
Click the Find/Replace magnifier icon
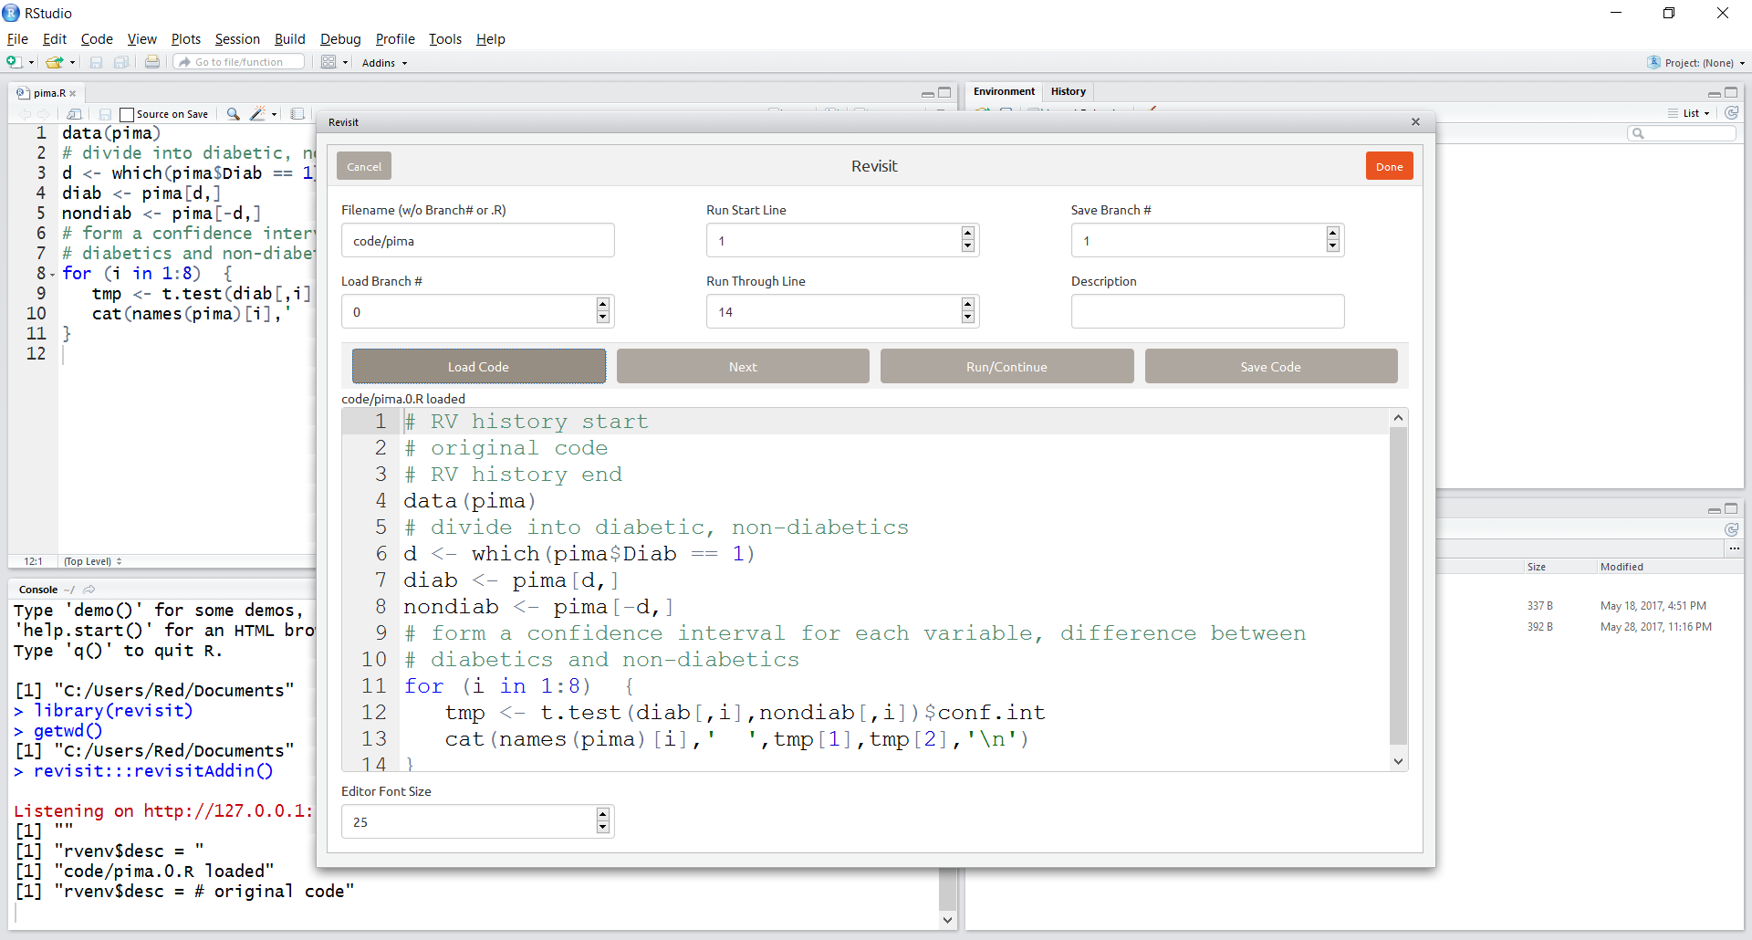(x=234, y=114)
